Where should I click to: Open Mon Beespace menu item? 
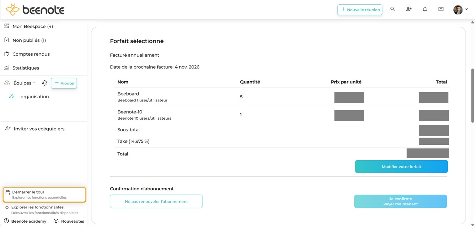click(33, 26)
